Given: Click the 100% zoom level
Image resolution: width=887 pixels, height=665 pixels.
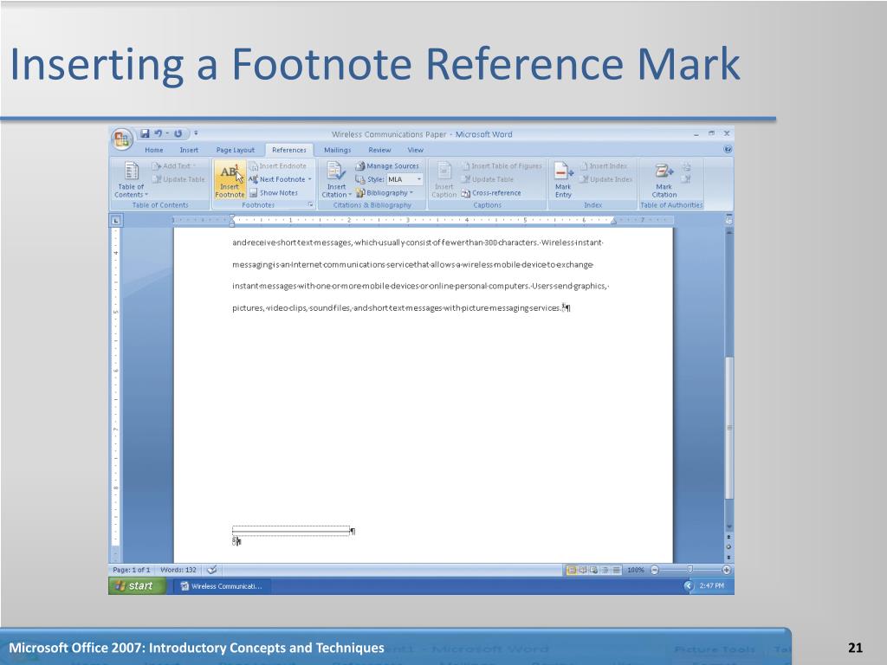Looking at the screenshot, I should (636, 570).
